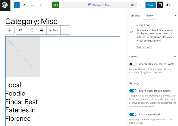The image size is (178, 126).
Task: Select the featured image placeholder
Action: click(x=23, y=57)
